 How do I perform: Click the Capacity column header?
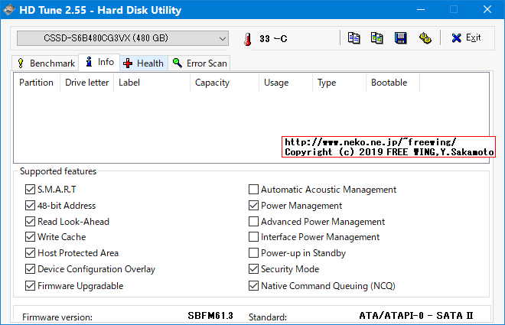212,83
